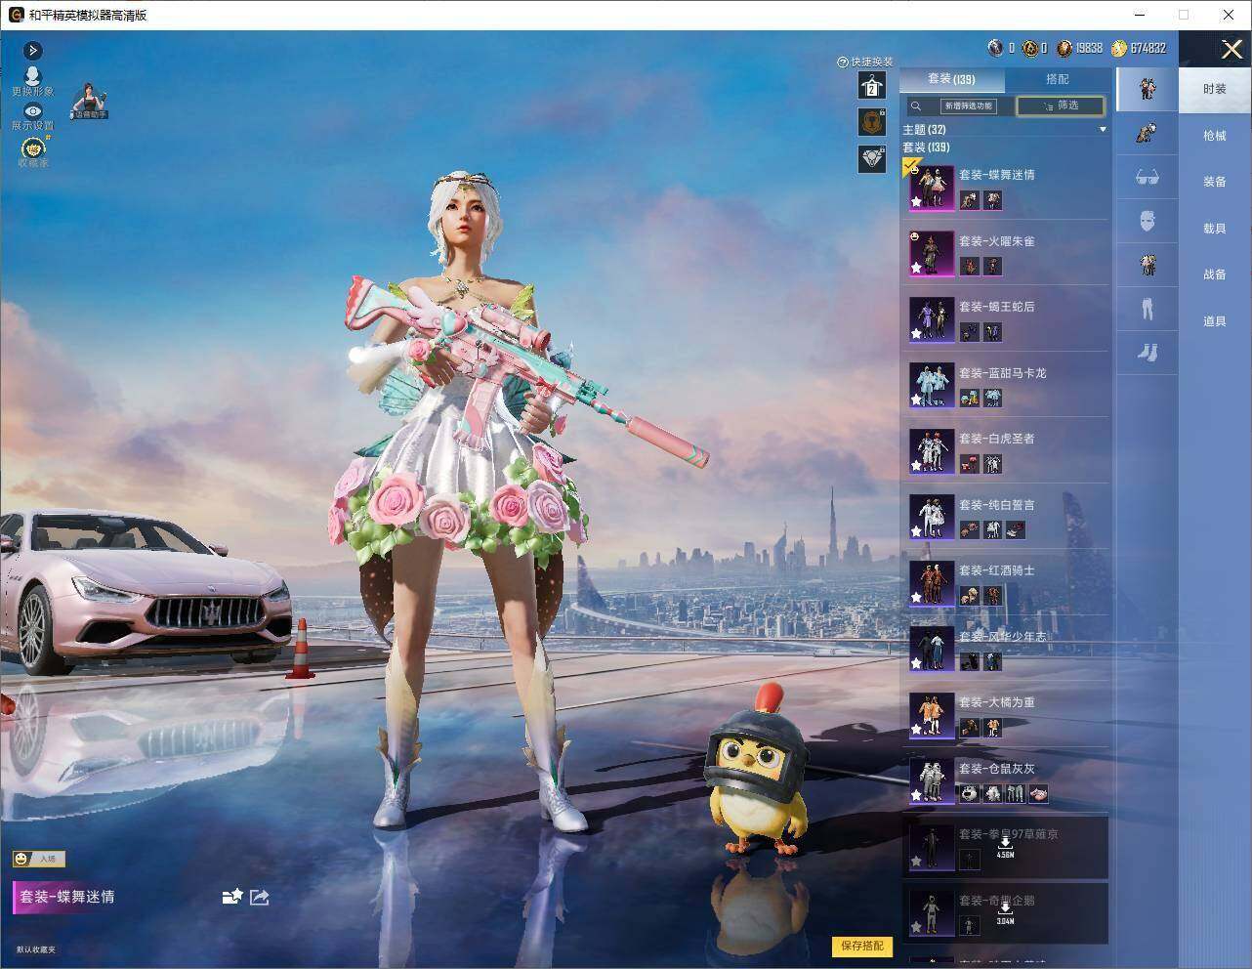Image resolution: width=1252 pixels, height=969 pixels.
Task: Open 更换形象 character change icon
Action: pos(32,81)
